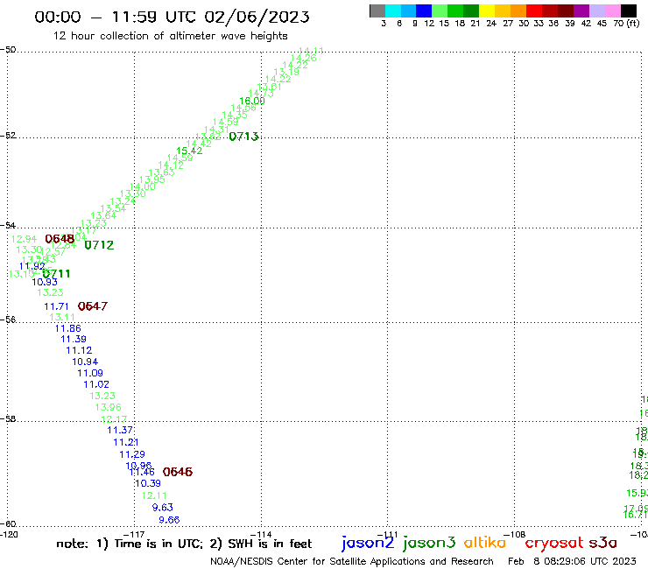Click the 10.39 wave height value
The image size is (648, 569).
(x=148, y=483)
